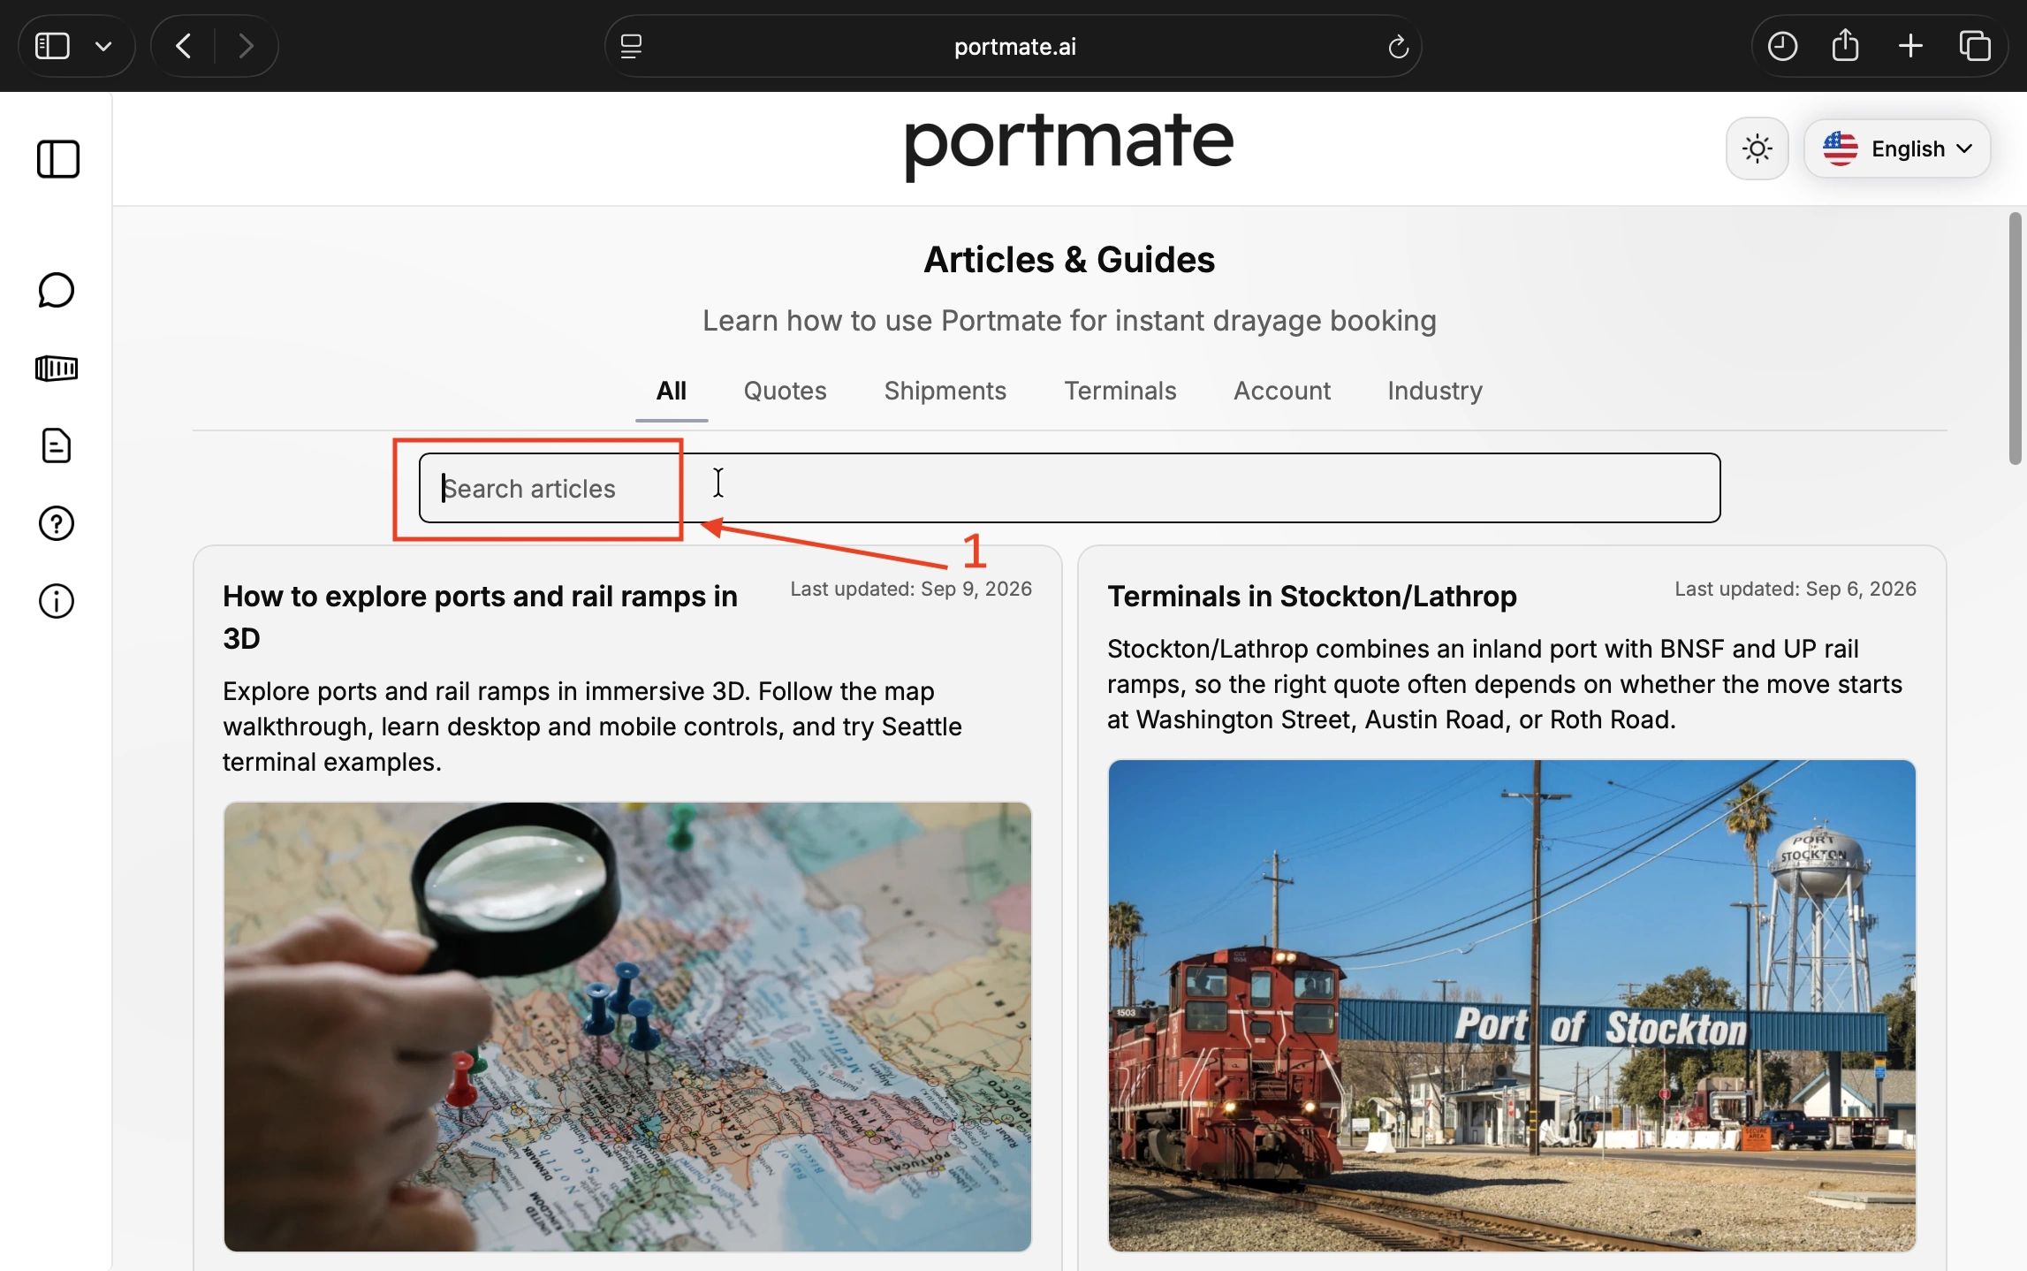Open the Port of Stockton train thumbnail
The width and height of the screenshot is (2027, 1271).
1512,1005
